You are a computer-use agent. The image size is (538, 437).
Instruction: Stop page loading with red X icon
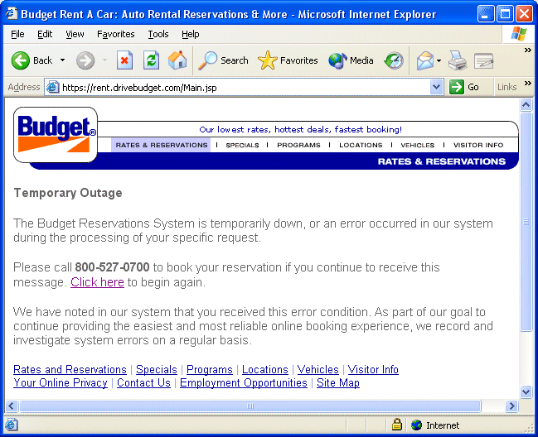point(124,60)
